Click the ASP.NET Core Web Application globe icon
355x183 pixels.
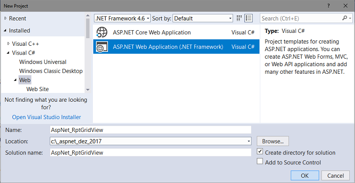101,32
